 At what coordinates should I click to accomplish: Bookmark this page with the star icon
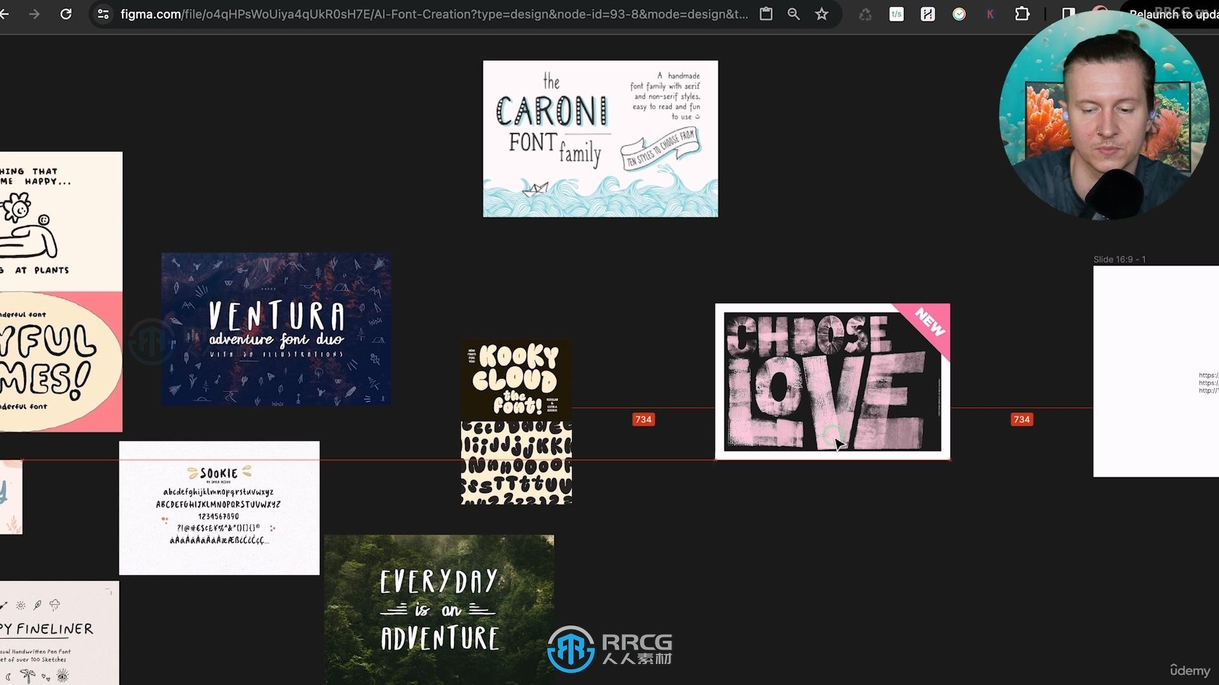(822, 14)
